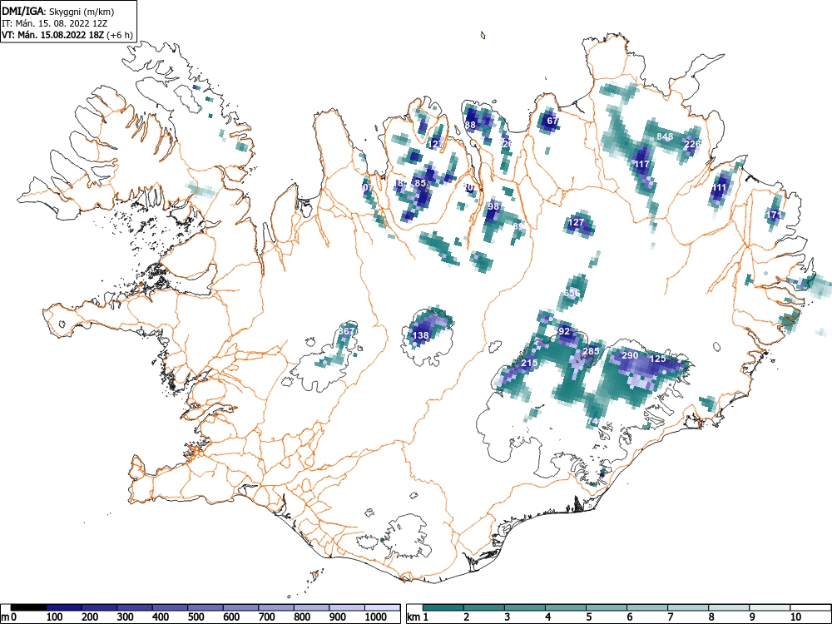Image resolution: width=832 pixels, height=624 pixels.
Task: Click the '1000' tick label on the metre scale
Action: pyautogui.click(x=376, y=617)
